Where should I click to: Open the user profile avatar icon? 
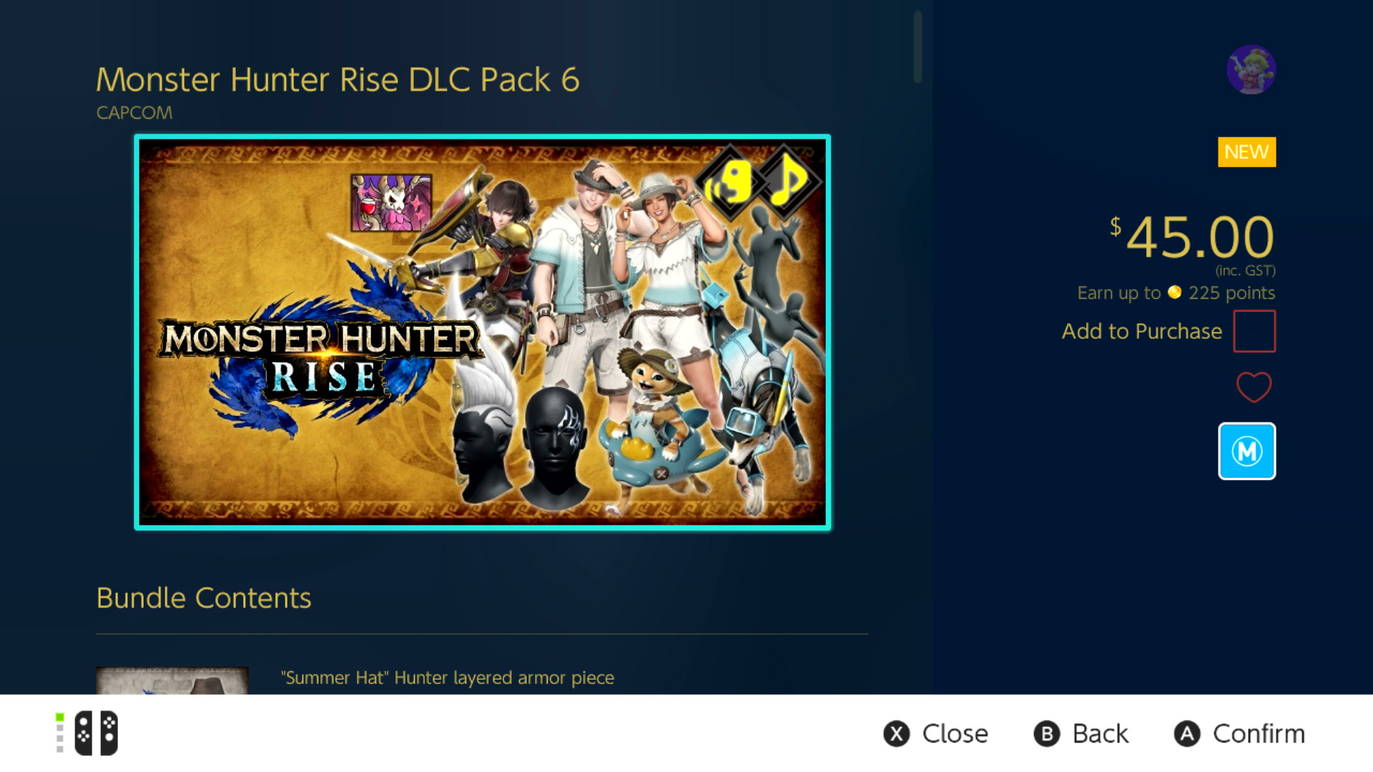click(1251, 69)
